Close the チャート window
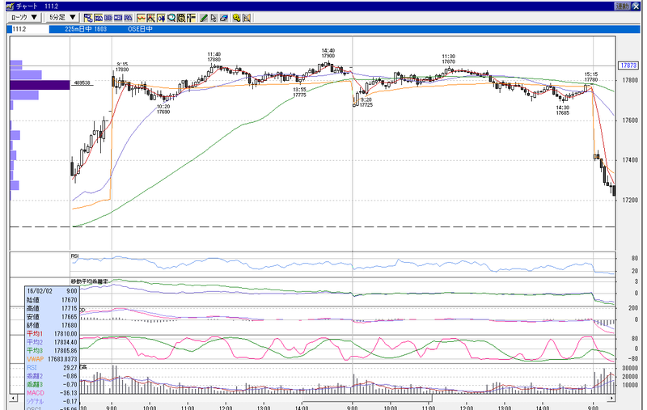The width and height of the screenshot is (647, 410). coord(636,6)
